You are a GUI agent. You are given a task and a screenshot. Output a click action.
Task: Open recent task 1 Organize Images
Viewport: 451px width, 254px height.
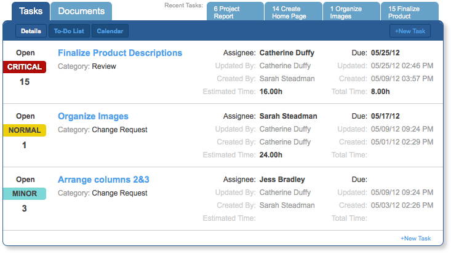(x=350, y=12)
